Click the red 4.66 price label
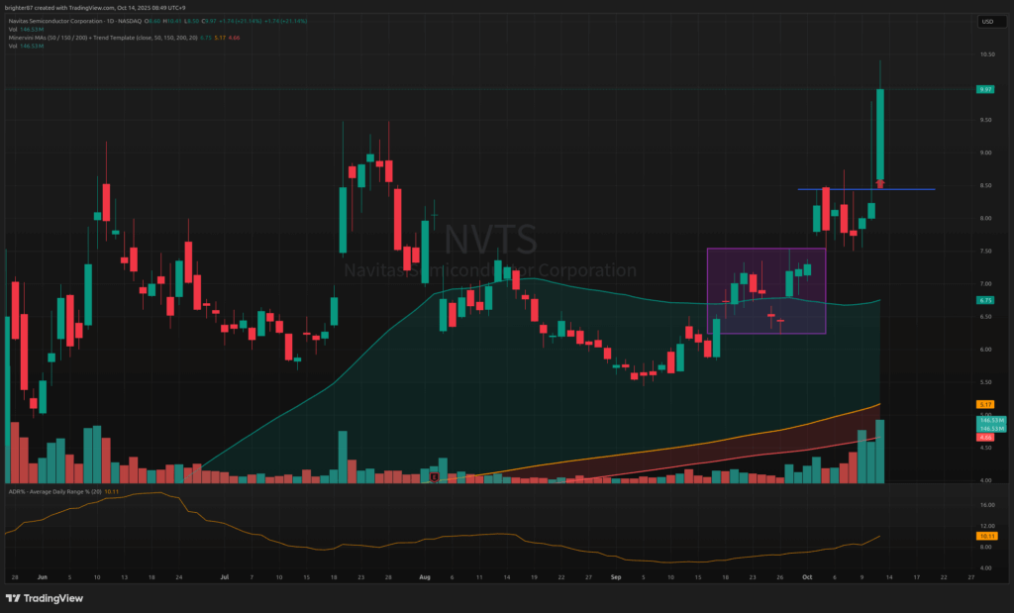This screenshot has width=1014, height=613. (985, 437)
